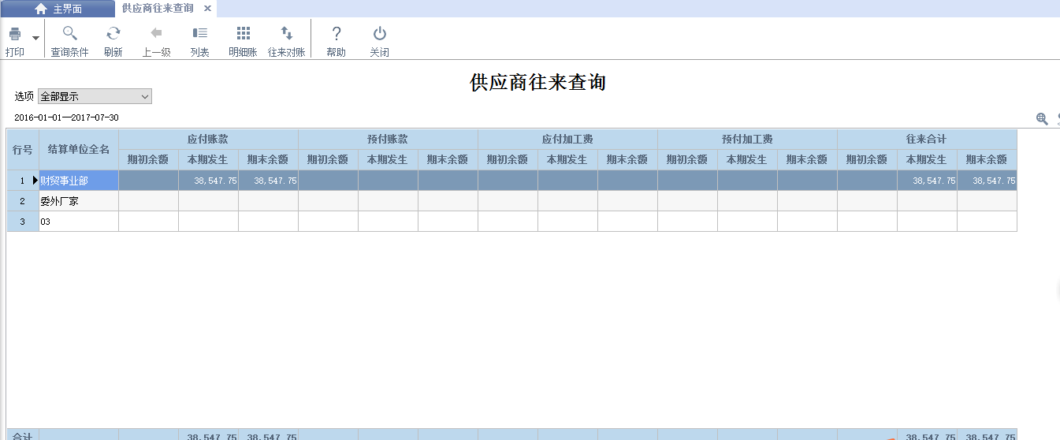The image size is (1060, 440).
Task: Select the 供应商往来查询 tab
Action: tap(158, 9)
